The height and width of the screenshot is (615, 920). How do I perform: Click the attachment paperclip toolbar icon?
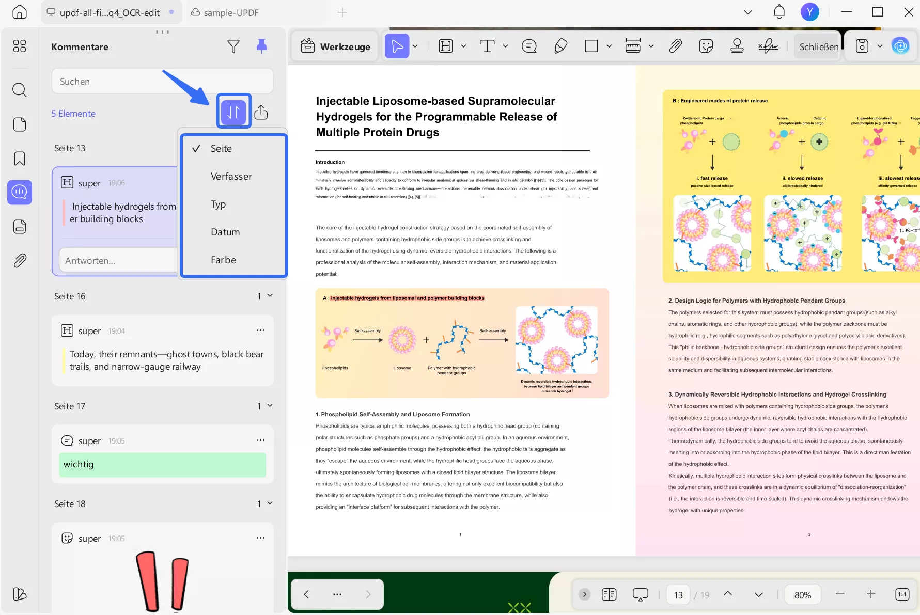point(675,46)
